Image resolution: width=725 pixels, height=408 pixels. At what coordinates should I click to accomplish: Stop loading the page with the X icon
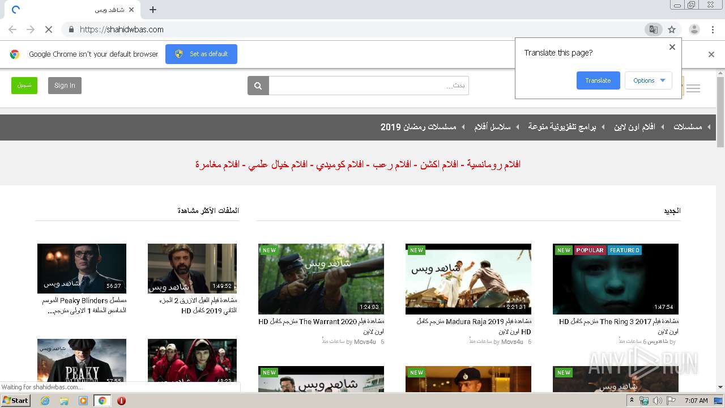tap(49, 29)
